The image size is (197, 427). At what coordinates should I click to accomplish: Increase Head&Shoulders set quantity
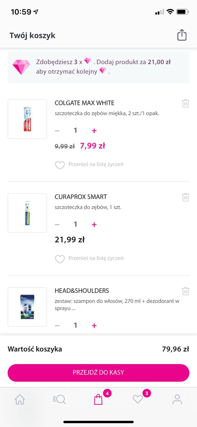pyautogui.click(x=94, y=326)
